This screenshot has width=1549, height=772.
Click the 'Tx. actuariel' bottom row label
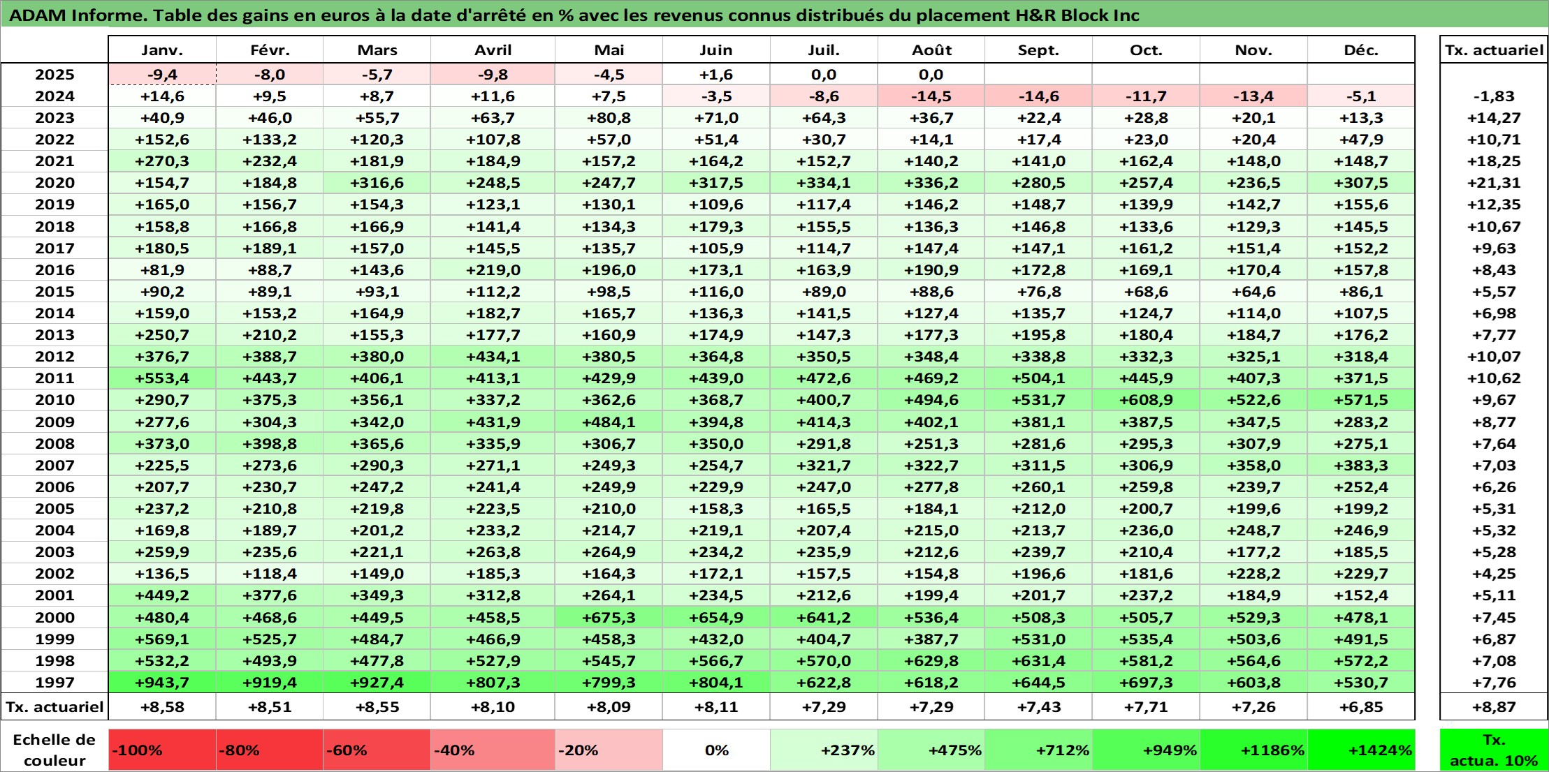[54, 706]
